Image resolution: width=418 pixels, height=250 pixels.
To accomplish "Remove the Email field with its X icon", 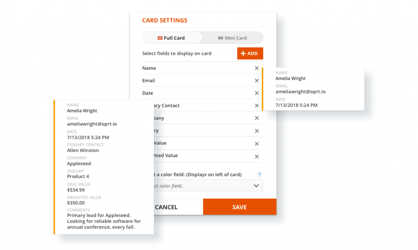I will 257,81.
